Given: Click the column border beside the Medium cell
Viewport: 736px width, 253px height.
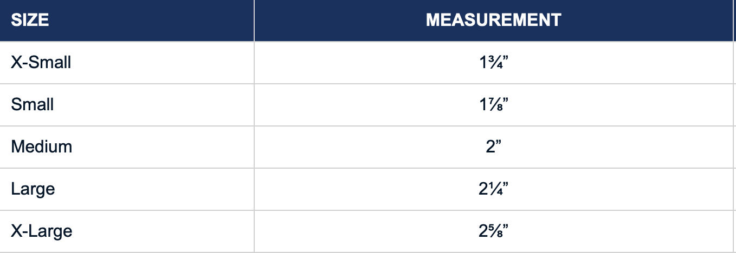Looking at the screenshot, I should click(x=254, y=146).
